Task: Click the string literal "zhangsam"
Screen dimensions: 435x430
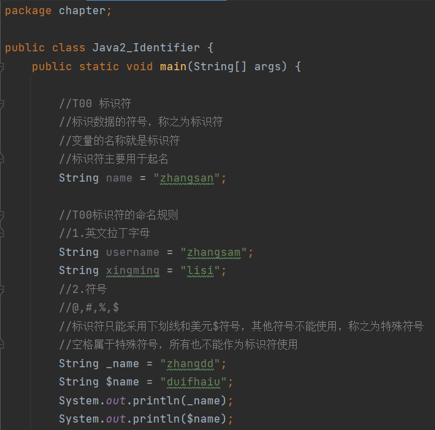Action: [x=213, y=252]
